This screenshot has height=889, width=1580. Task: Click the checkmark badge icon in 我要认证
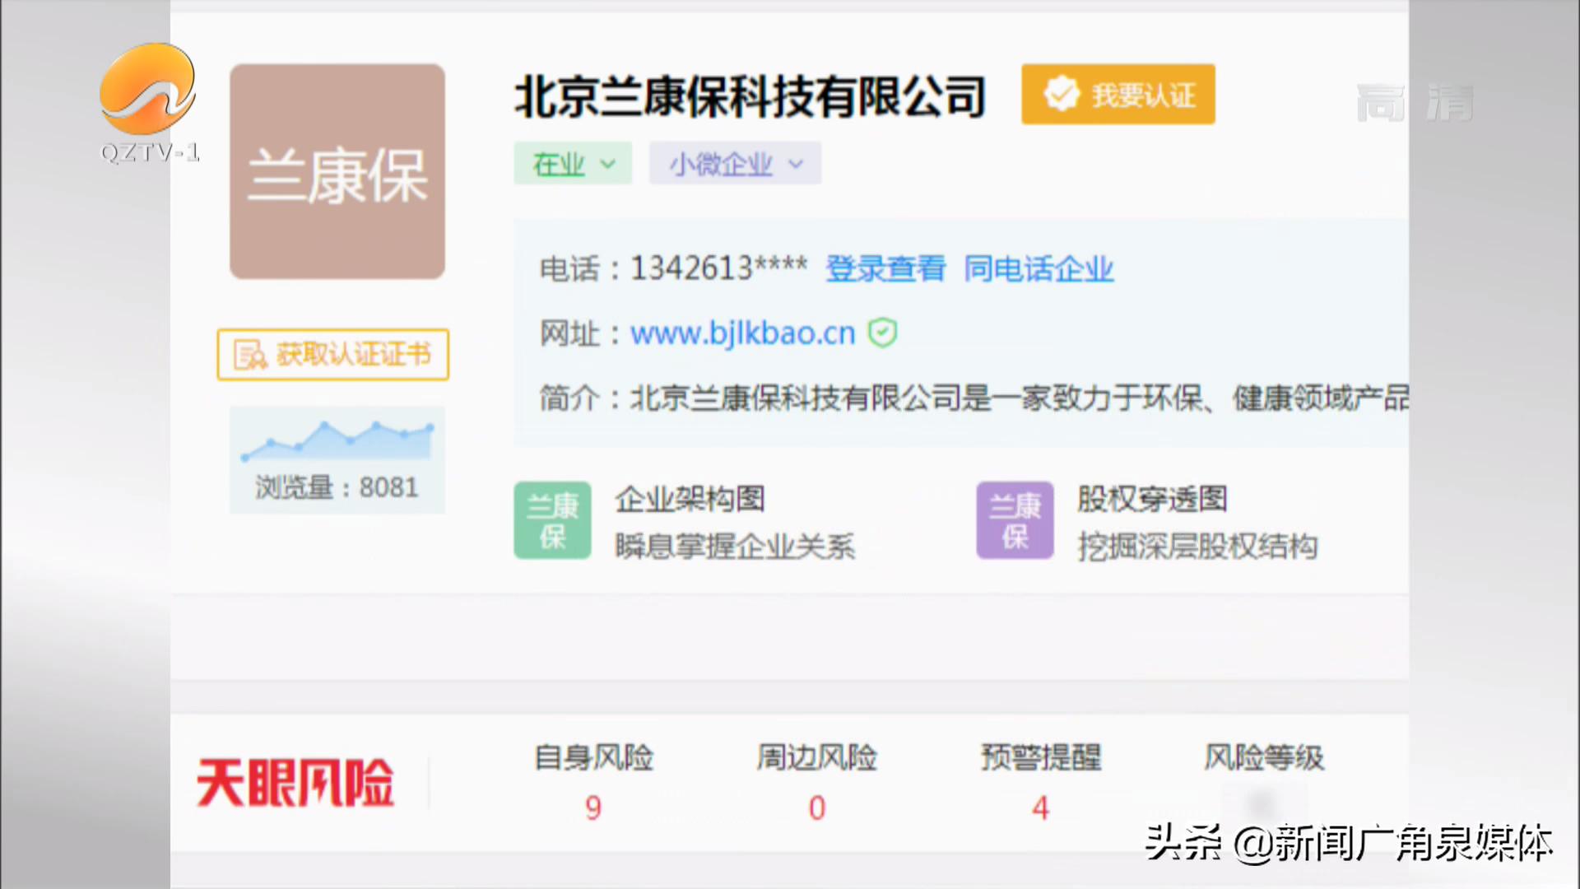coord(1062,95)
